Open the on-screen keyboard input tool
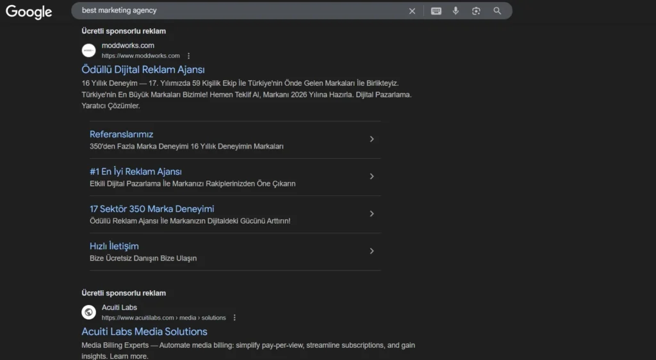The height and width of the screenshot is (360, 656). point(436,11)
